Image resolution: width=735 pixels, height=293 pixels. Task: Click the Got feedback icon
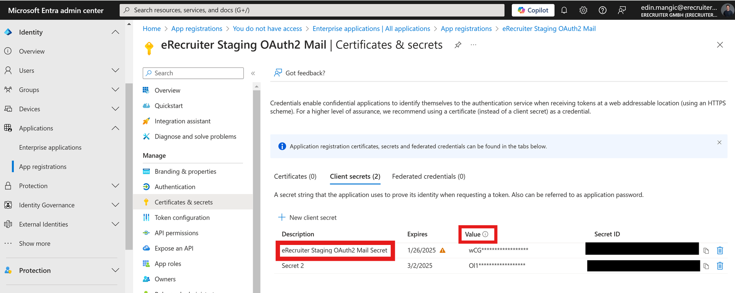(278, 73)
